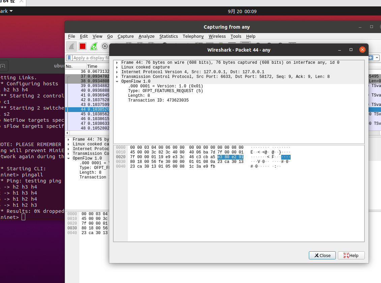Viewport: 381px width, 283px height.
Task: Click packet list horizontal scrollbar left arrow
Action: pyautogui.click(x=67, y=133)
